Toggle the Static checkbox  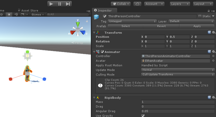[x=200, y=16]
